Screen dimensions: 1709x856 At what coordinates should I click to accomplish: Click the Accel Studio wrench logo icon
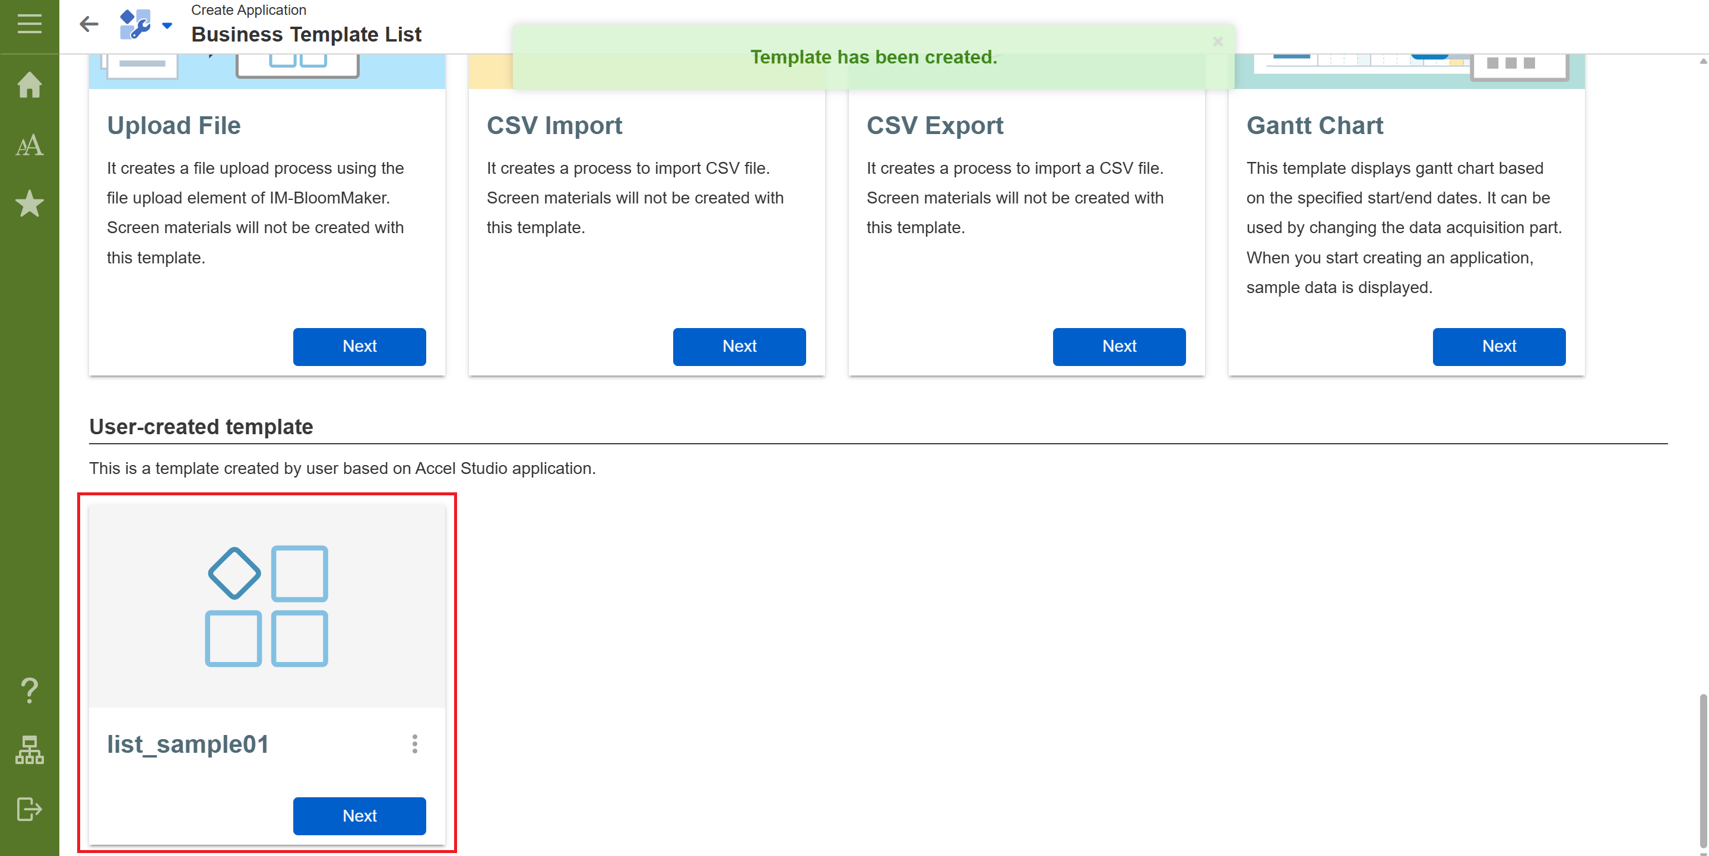tap(135, 24)
